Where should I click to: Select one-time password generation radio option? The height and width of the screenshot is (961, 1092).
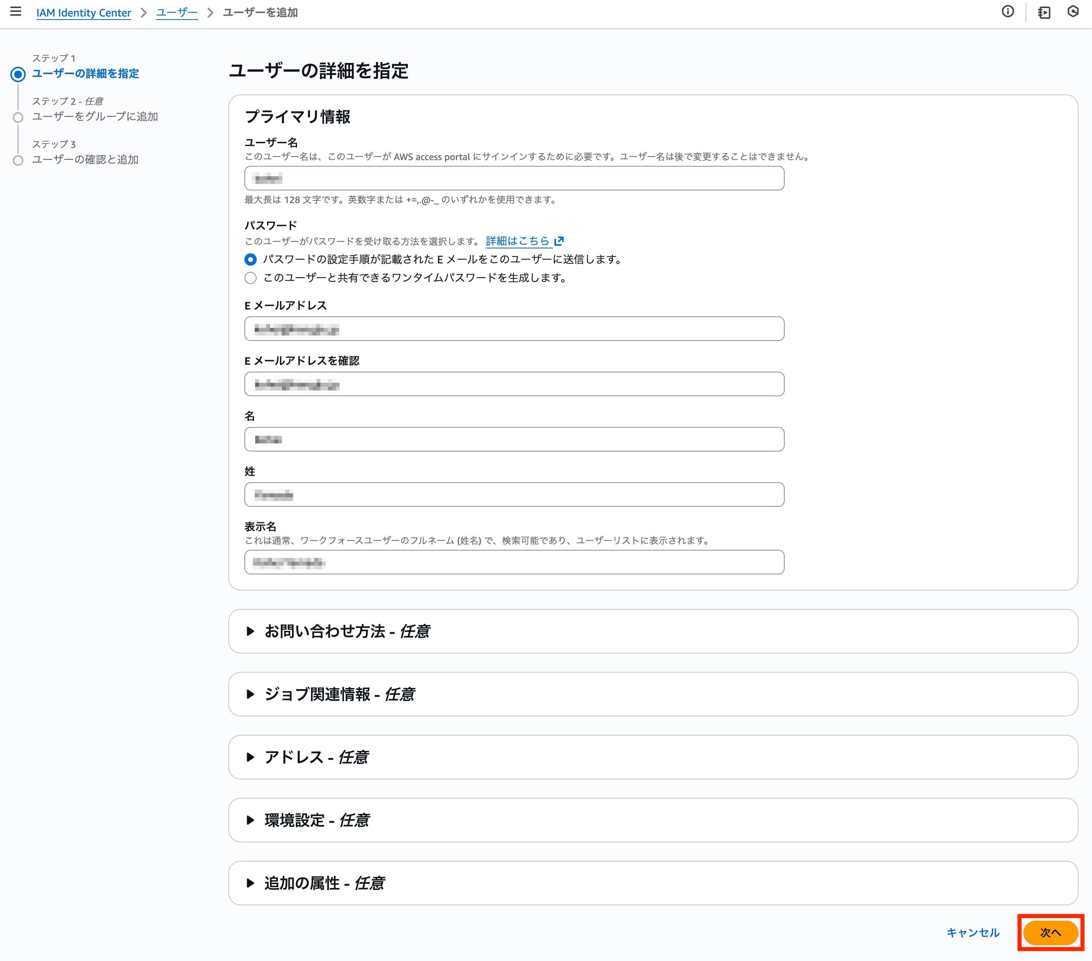click(251, 278)
